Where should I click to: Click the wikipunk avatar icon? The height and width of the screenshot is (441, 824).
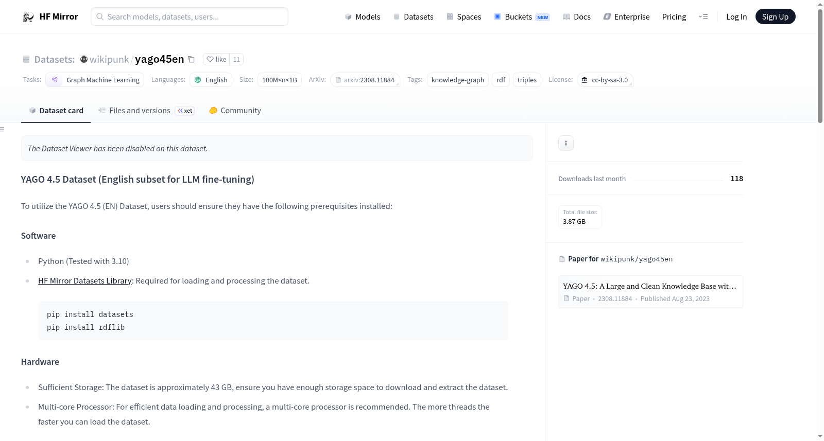click(84, 59)
